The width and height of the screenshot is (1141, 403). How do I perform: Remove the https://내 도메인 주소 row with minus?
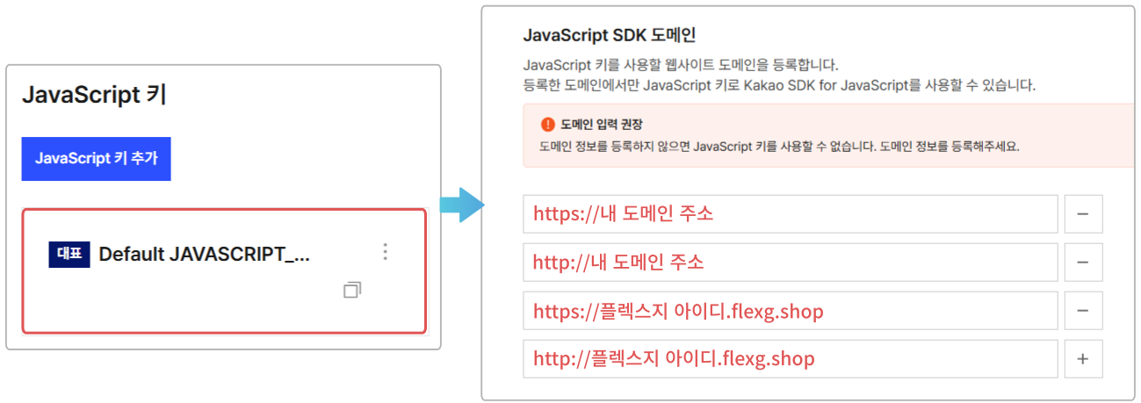pyautogui.click(x=1083, y=214)
